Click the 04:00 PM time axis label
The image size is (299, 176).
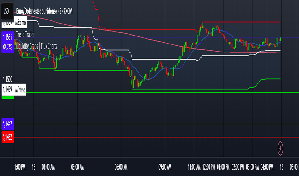[x=267, y=167]
